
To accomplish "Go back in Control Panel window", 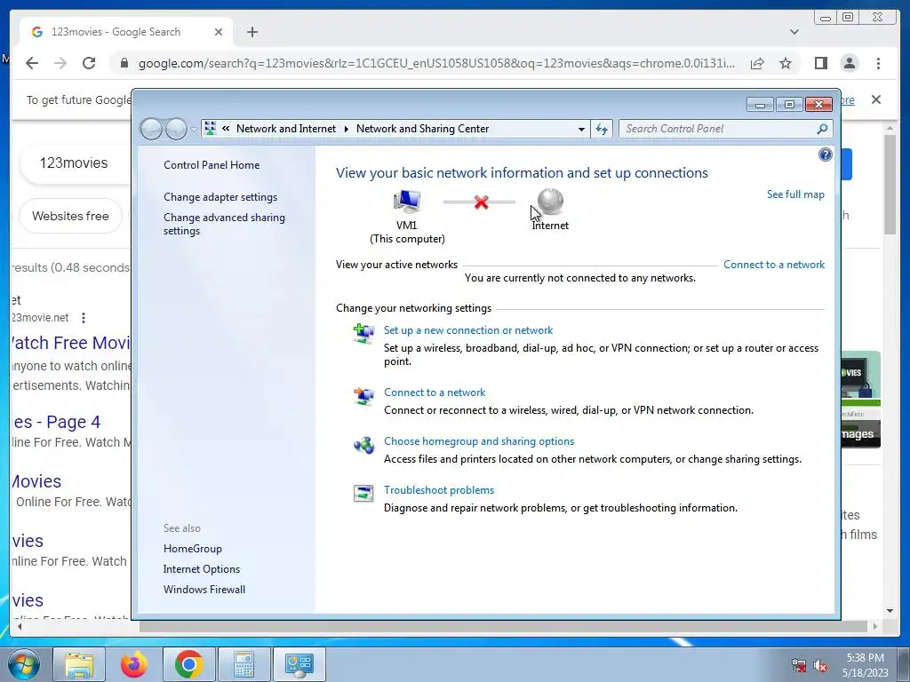I will 151,129.
